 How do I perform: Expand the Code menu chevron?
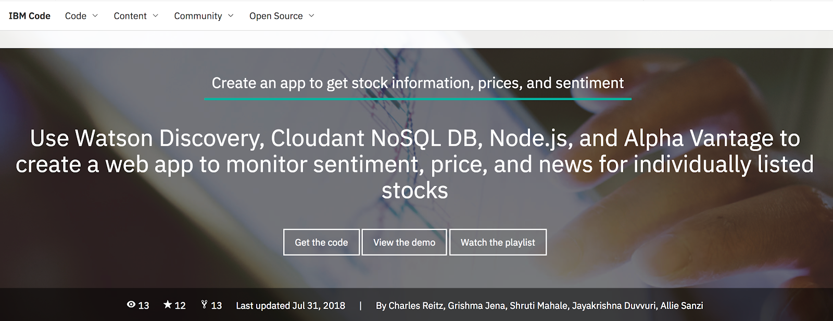95,16
